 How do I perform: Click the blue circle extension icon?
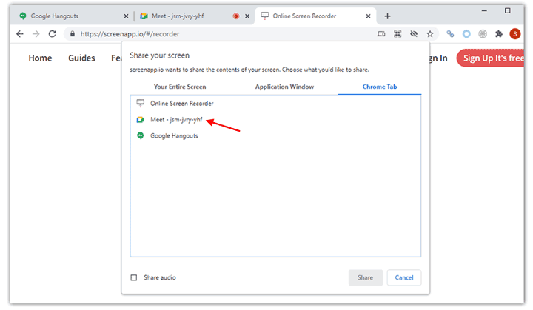466,34
